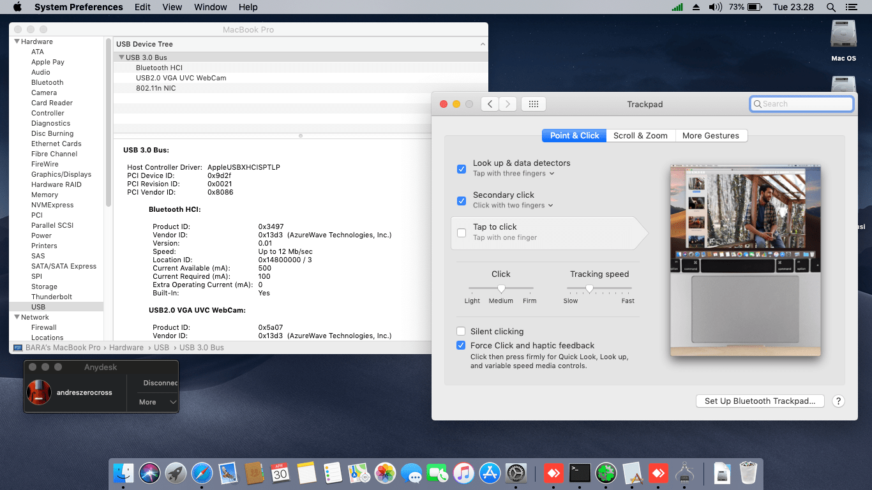This screenshot has height=490, width=872.
Task: Click Set Up Bluetooth Trackpad button
Action: [760, 401]
